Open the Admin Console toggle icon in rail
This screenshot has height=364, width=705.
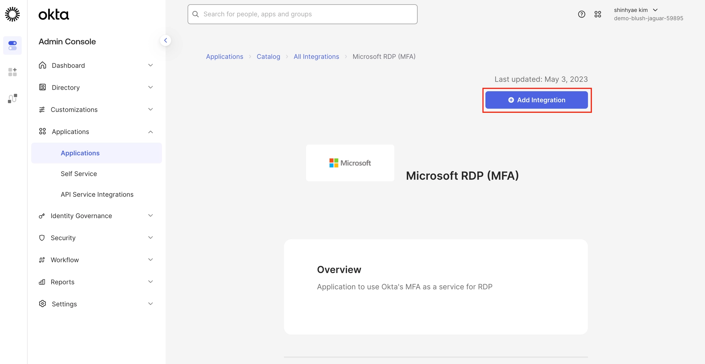pyautogui.click(x=12, y=45)
